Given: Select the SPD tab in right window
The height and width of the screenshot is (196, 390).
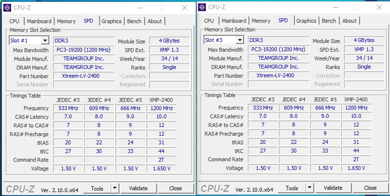Looking at the screenshot, I should tap(283, 20).
